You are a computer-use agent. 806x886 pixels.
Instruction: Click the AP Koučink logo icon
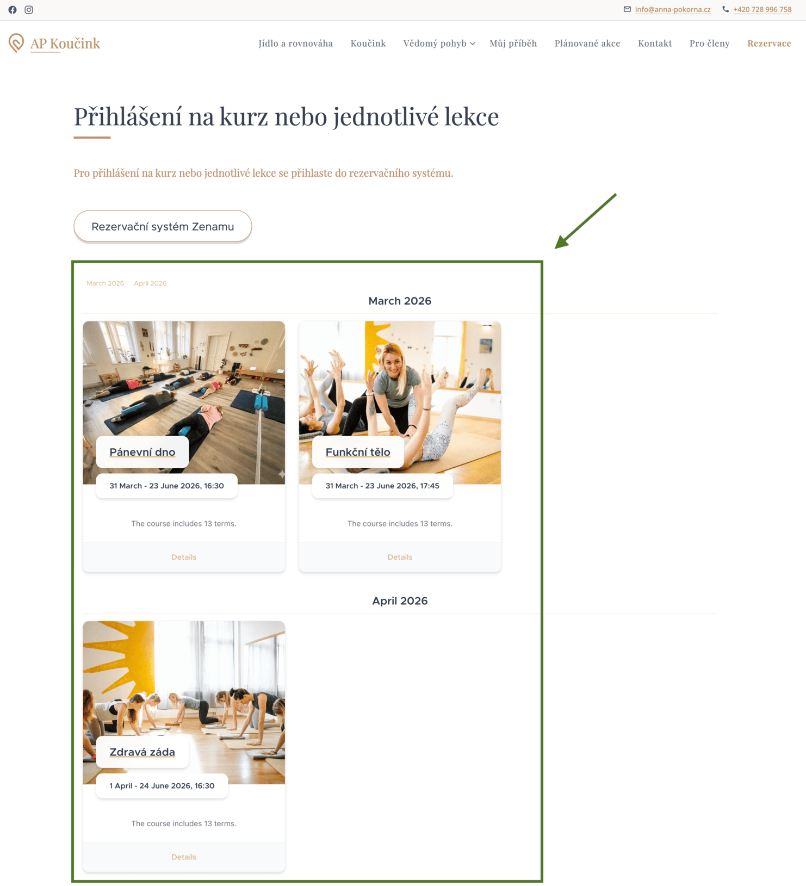tap(16, 43)
